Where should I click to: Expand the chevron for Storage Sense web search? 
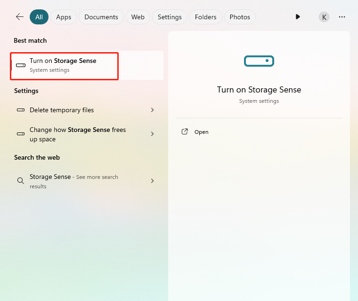pos(152,181)
